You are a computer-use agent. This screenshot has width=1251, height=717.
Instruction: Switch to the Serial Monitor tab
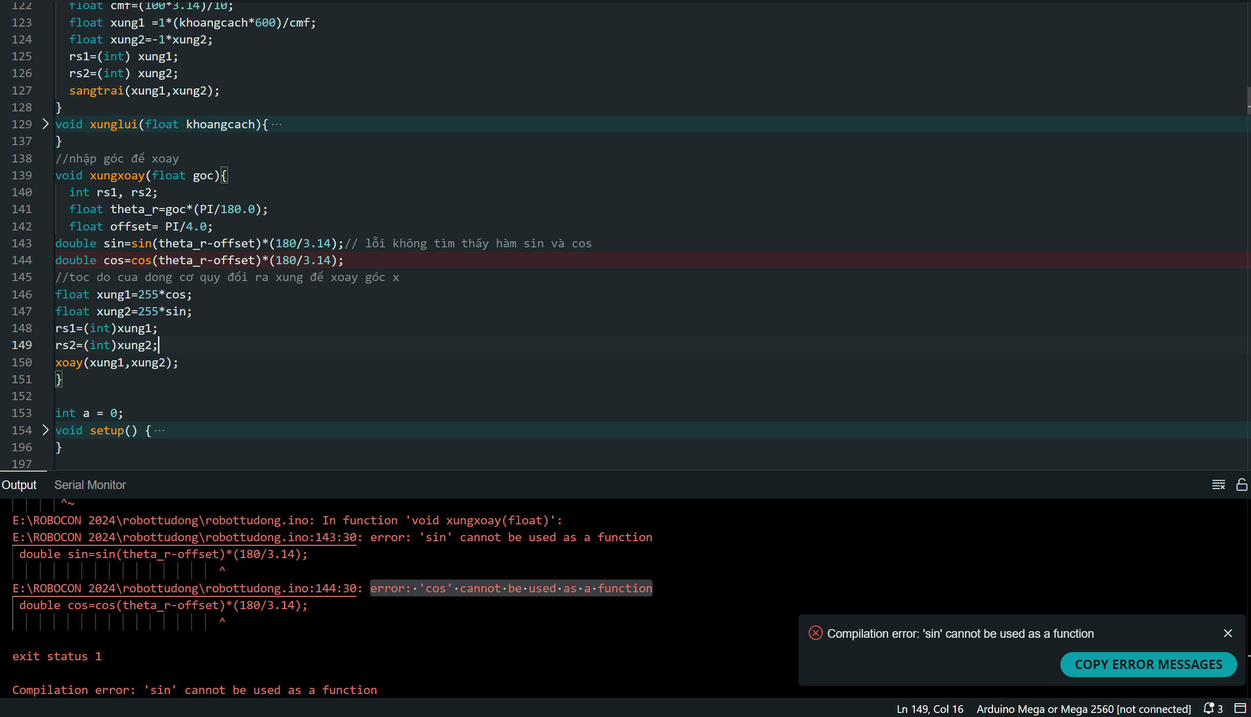point(90,485)
